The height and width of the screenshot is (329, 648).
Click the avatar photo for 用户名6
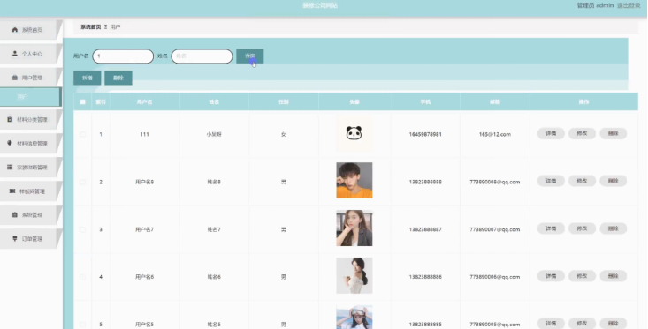(354, 275)
